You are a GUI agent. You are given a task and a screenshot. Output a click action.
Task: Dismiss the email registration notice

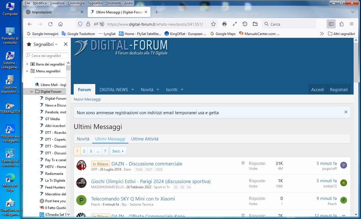click(x=346, y=112)
